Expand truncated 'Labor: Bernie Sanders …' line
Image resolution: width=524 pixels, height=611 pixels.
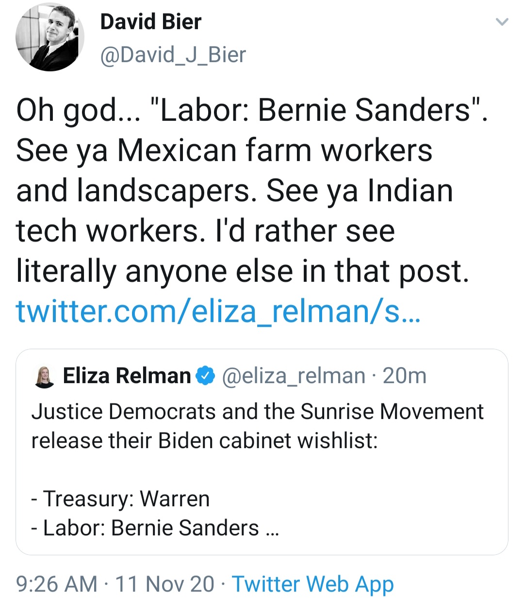tap(155, 528)
